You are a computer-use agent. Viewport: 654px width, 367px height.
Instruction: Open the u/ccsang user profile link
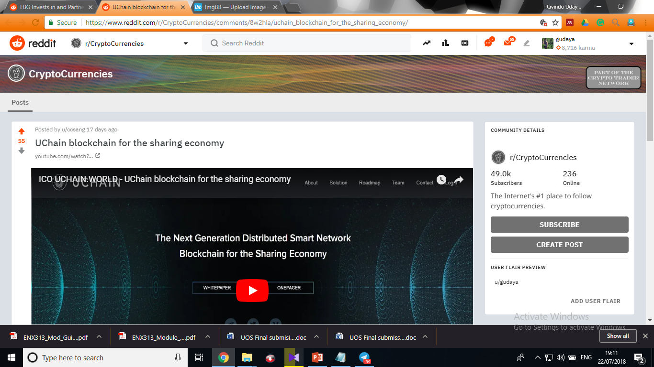click(73, 130)
